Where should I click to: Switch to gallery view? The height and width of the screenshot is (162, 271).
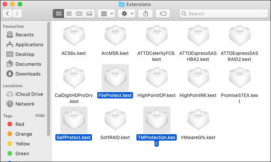click(89, 14)
